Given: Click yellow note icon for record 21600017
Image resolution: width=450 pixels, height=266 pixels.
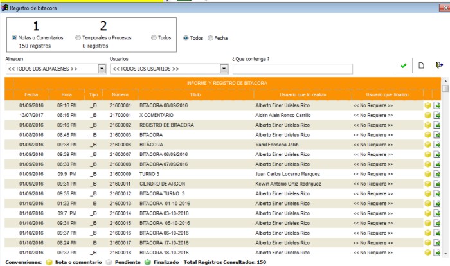Looking at the screenshot, I should [x=428, y=242].
